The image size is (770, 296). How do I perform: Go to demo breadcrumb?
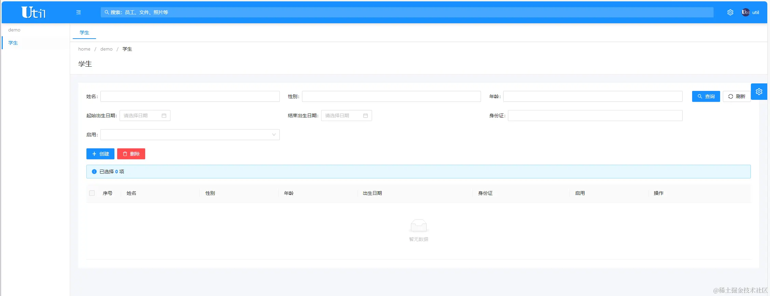107,49
